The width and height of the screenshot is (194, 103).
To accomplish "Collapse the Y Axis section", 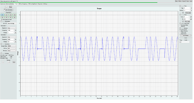I will (x=180, y=6).
